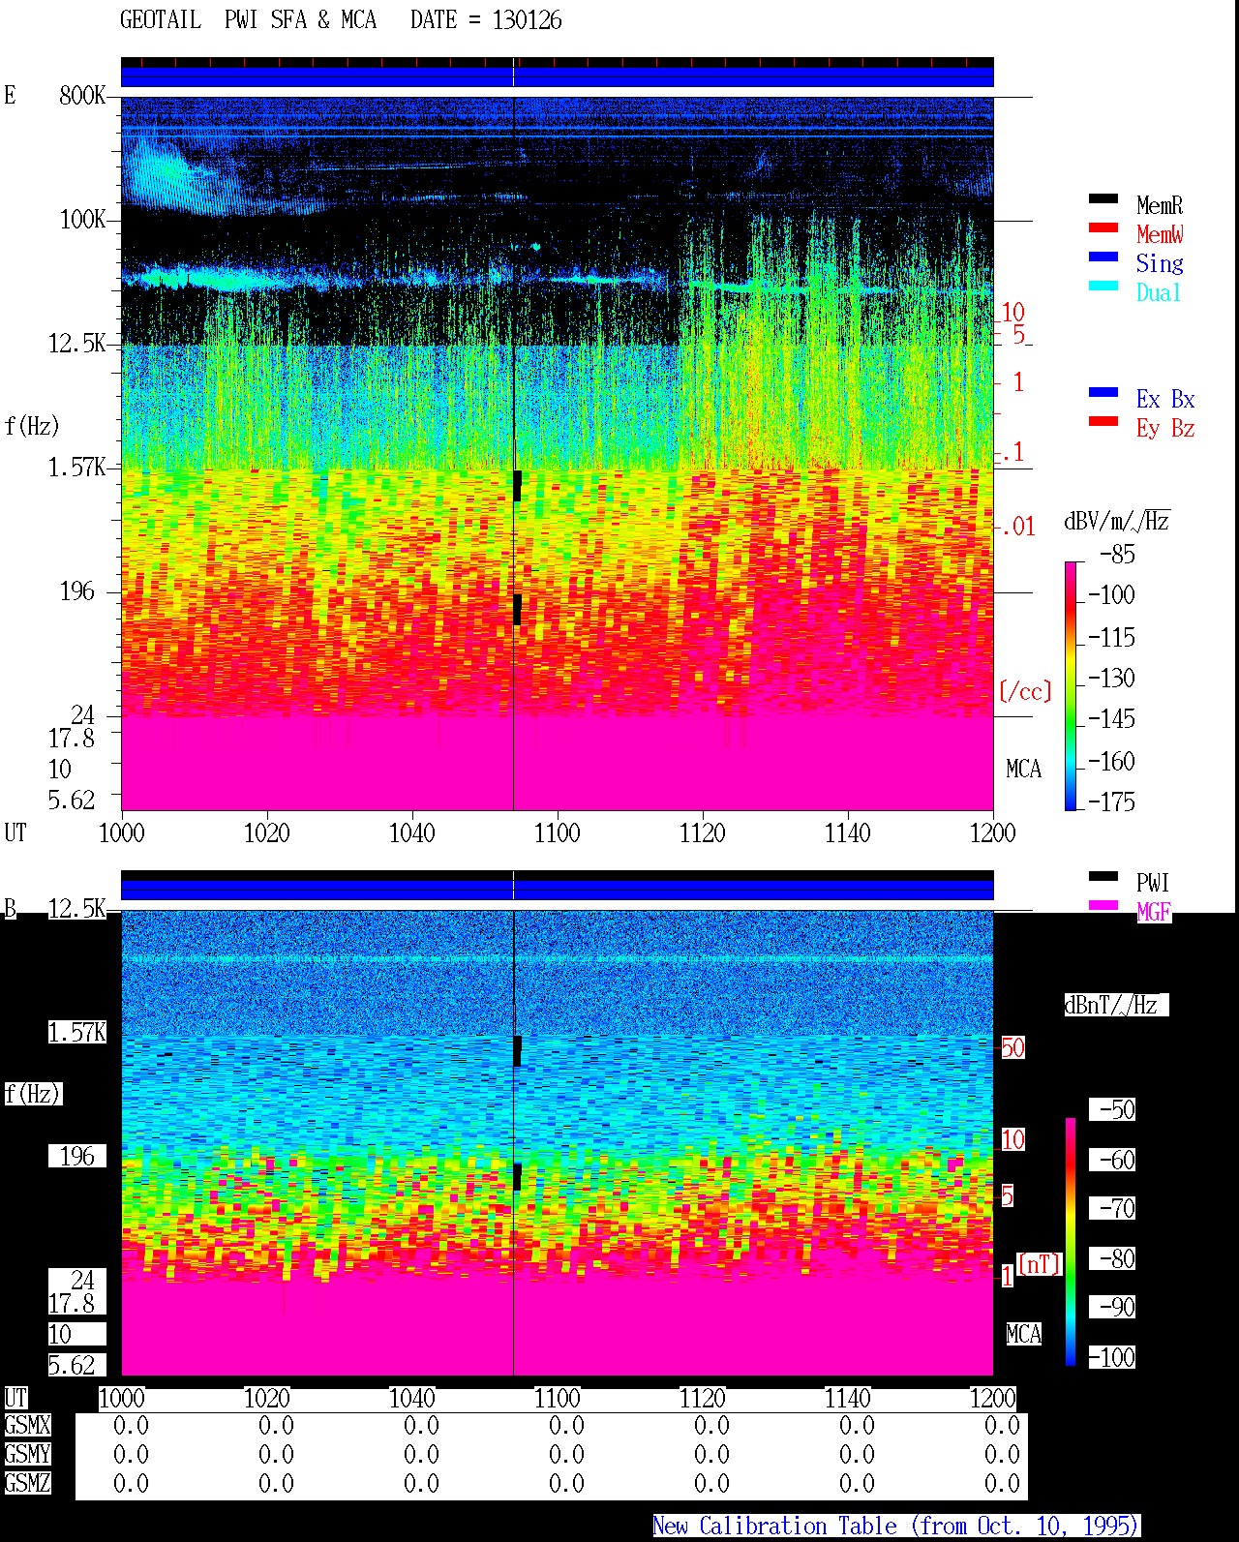The width and height of the screenshot is (1239, 1542).
Task: Click the dBV/m/√Hz vertical color scale bar
Action: 1071,686
